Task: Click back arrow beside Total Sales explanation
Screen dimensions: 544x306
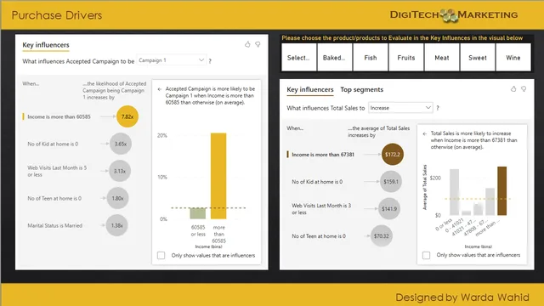Action: (x=425, y=133)
